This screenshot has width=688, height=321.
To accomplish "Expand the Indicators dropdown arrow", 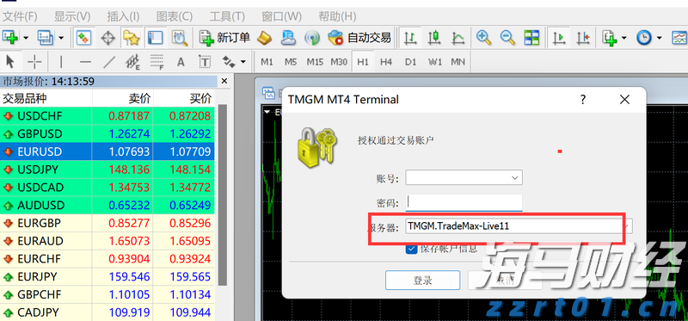I will pos(623,38).
